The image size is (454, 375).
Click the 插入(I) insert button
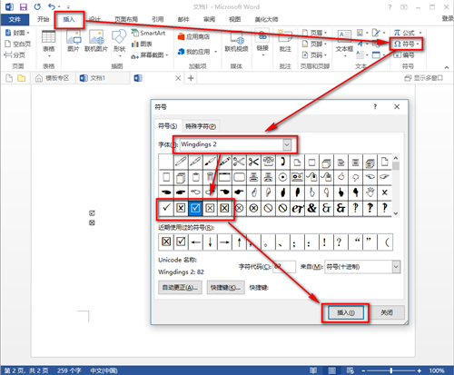click(346, 312)
